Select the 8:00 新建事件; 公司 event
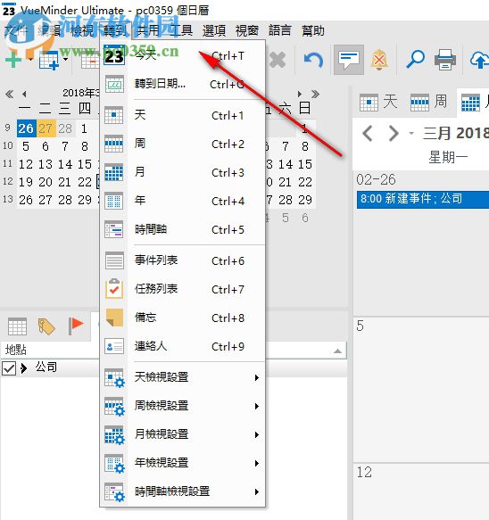This screenshot has width=489, height=520. tap(423, 199)
